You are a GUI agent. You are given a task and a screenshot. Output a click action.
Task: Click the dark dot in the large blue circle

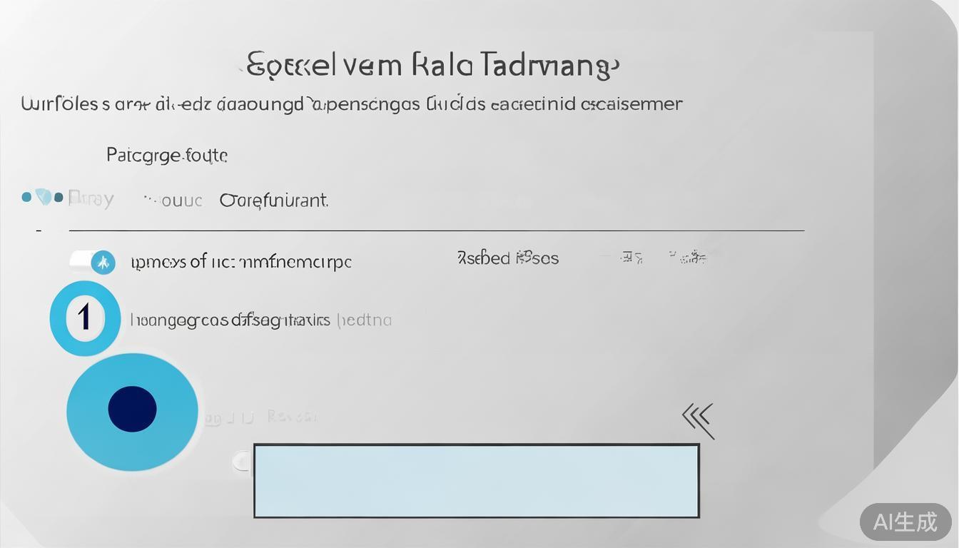[132, 410]
